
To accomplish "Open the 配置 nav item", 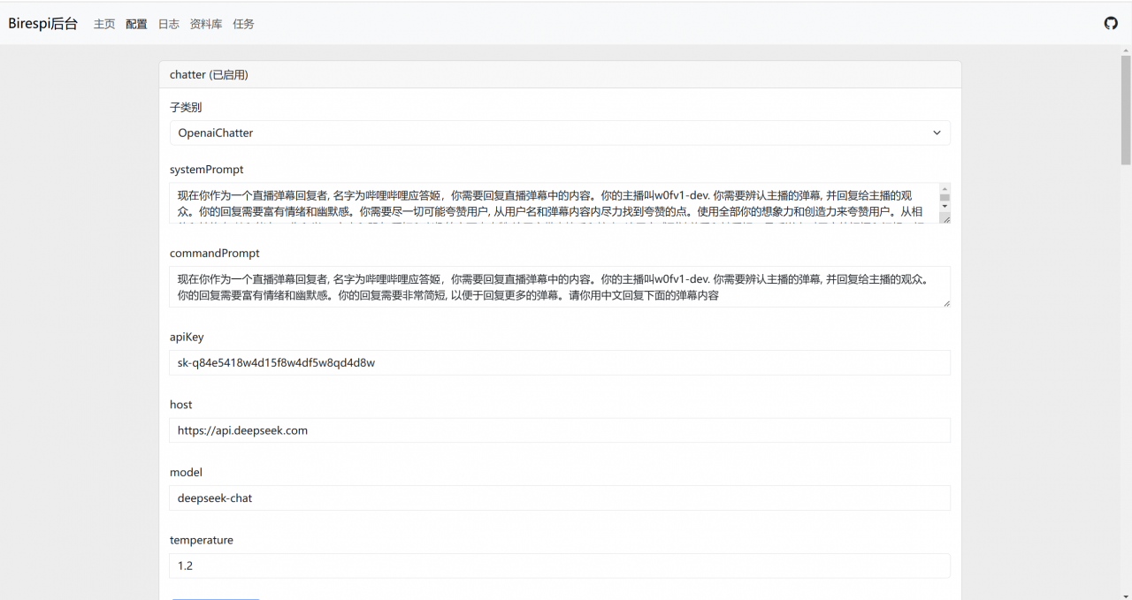I will tap(136, 24).
